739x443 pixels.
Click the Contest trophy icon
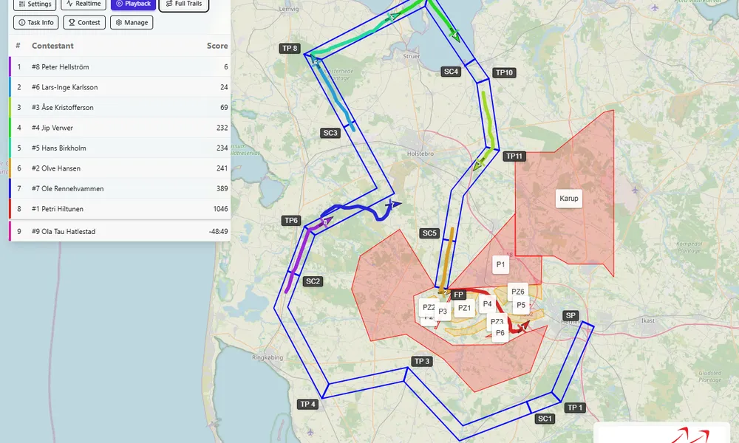[72, 22]
